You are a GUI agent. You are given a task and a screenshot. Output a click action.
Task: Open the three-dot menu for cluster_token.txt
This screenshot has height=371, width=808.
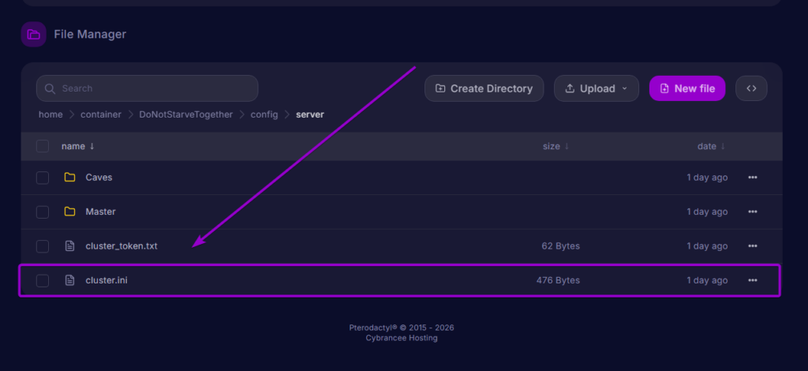coord(752,245)
